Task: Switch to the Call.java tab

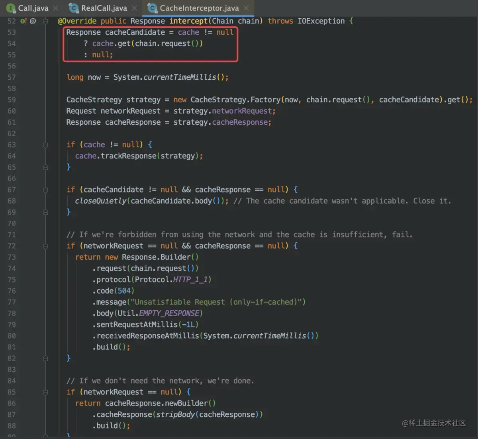Action: (x=33, y=8)
